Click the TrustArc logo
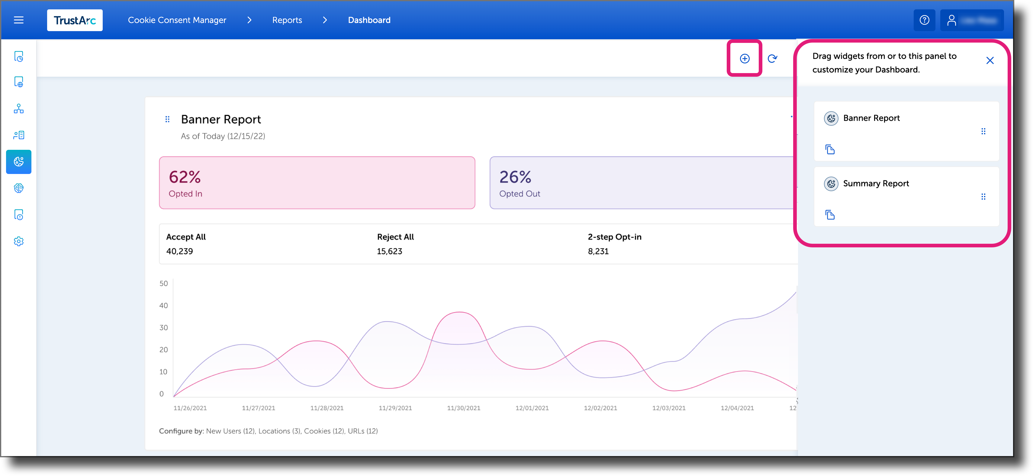1033x476 pixels. tap(75, 20)
